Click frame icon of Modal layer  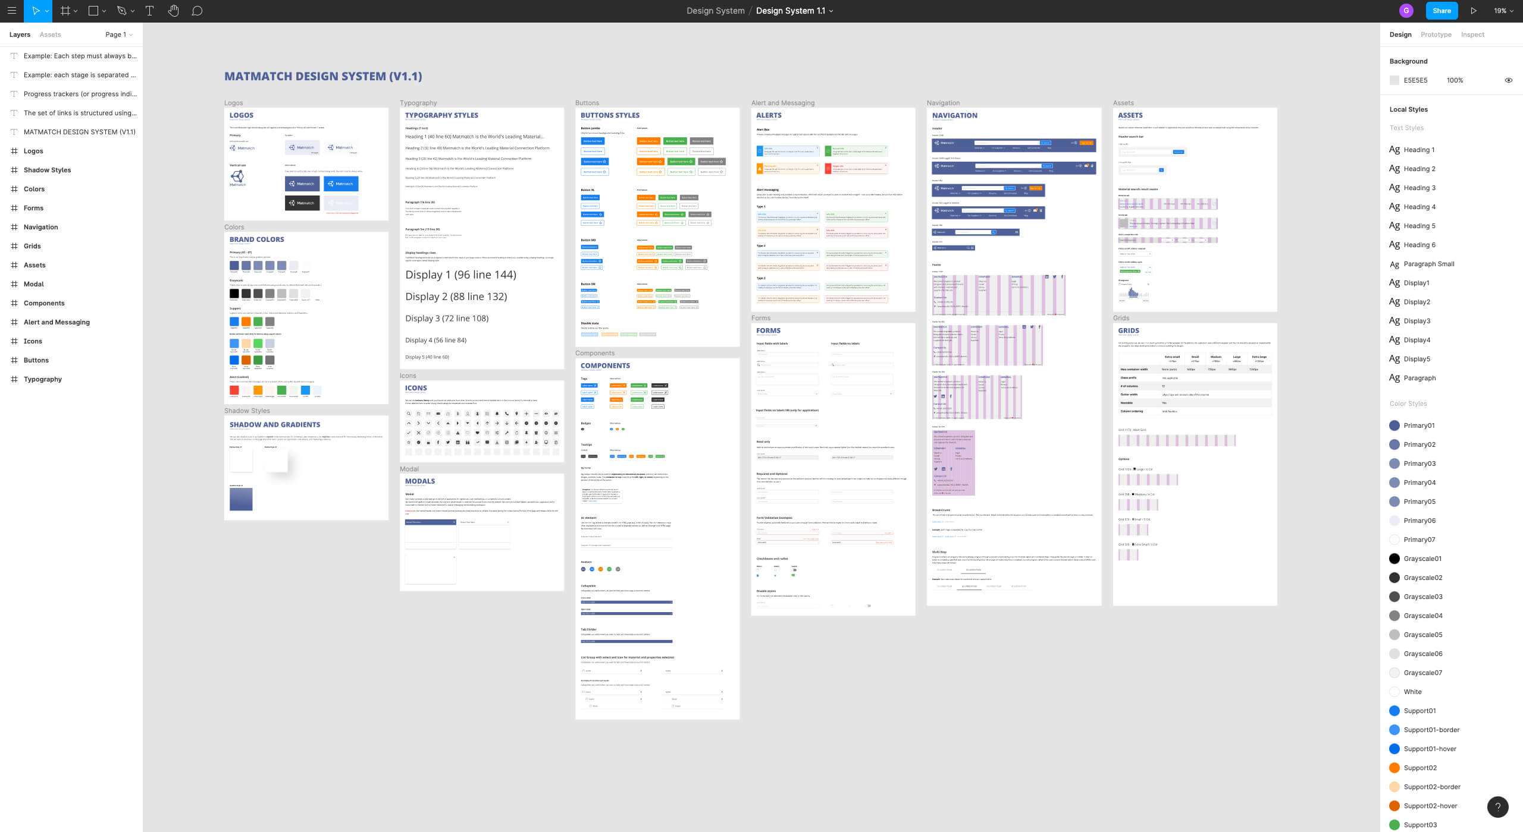pyautogui.click(x=14, y=284)
